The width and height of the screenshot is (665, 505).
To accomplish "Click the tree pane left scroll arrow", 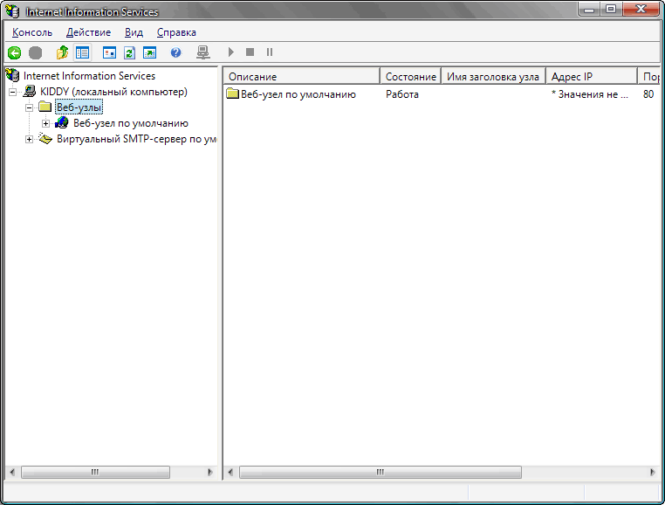I will tap(12, 472).
